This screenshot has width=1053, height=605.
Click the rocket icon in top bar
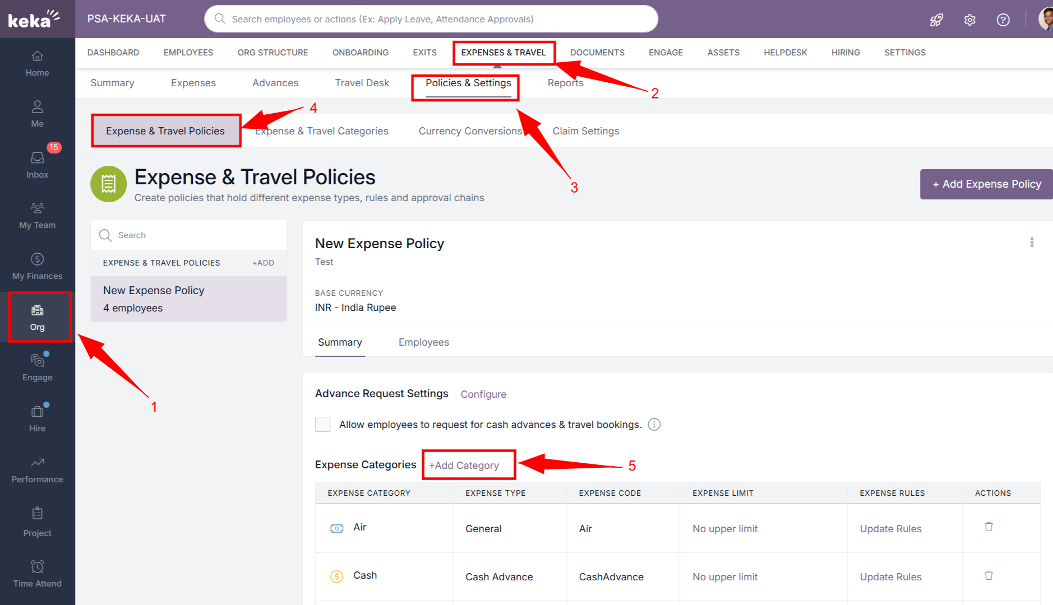coord(936,20)
